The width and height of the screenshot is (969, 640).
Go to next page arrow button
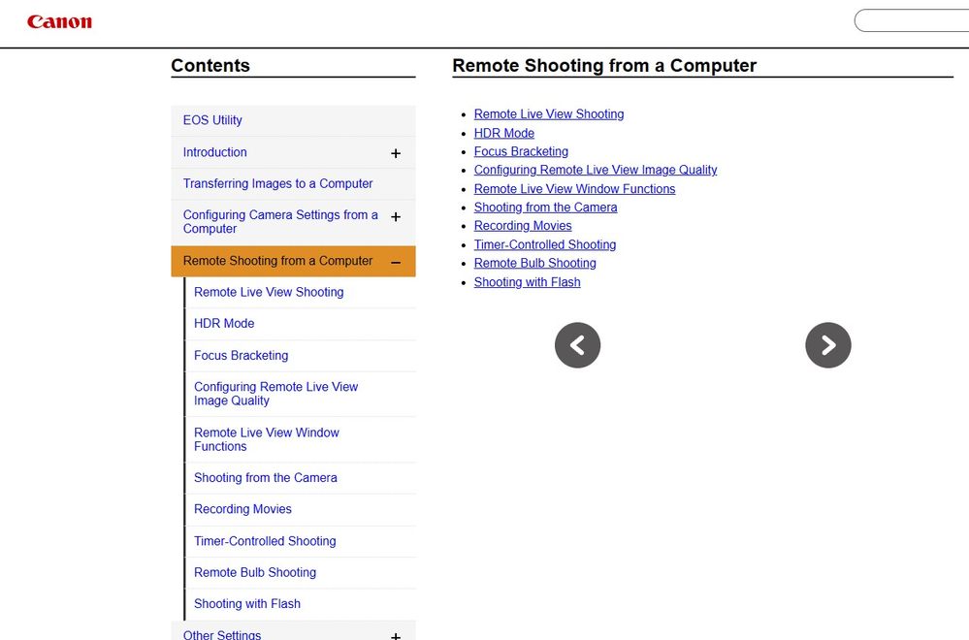827,345
